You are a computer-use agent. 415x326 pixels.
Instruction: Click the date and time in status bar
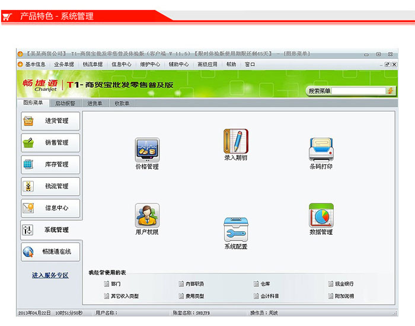pyautogui.click(x=50, y=313)
